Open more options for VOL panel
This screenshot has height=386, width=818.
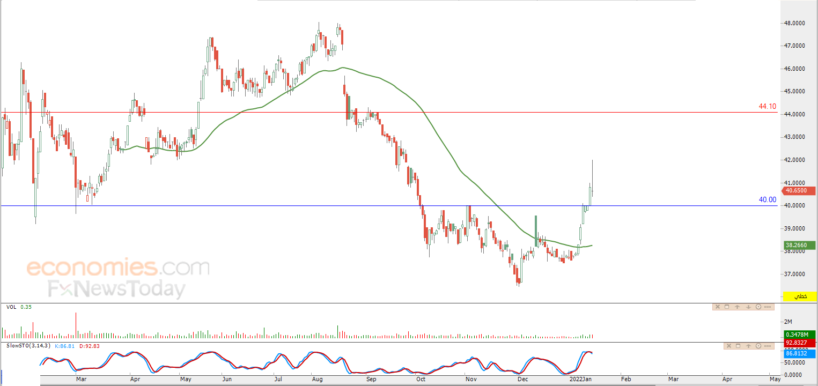point(768,307)
